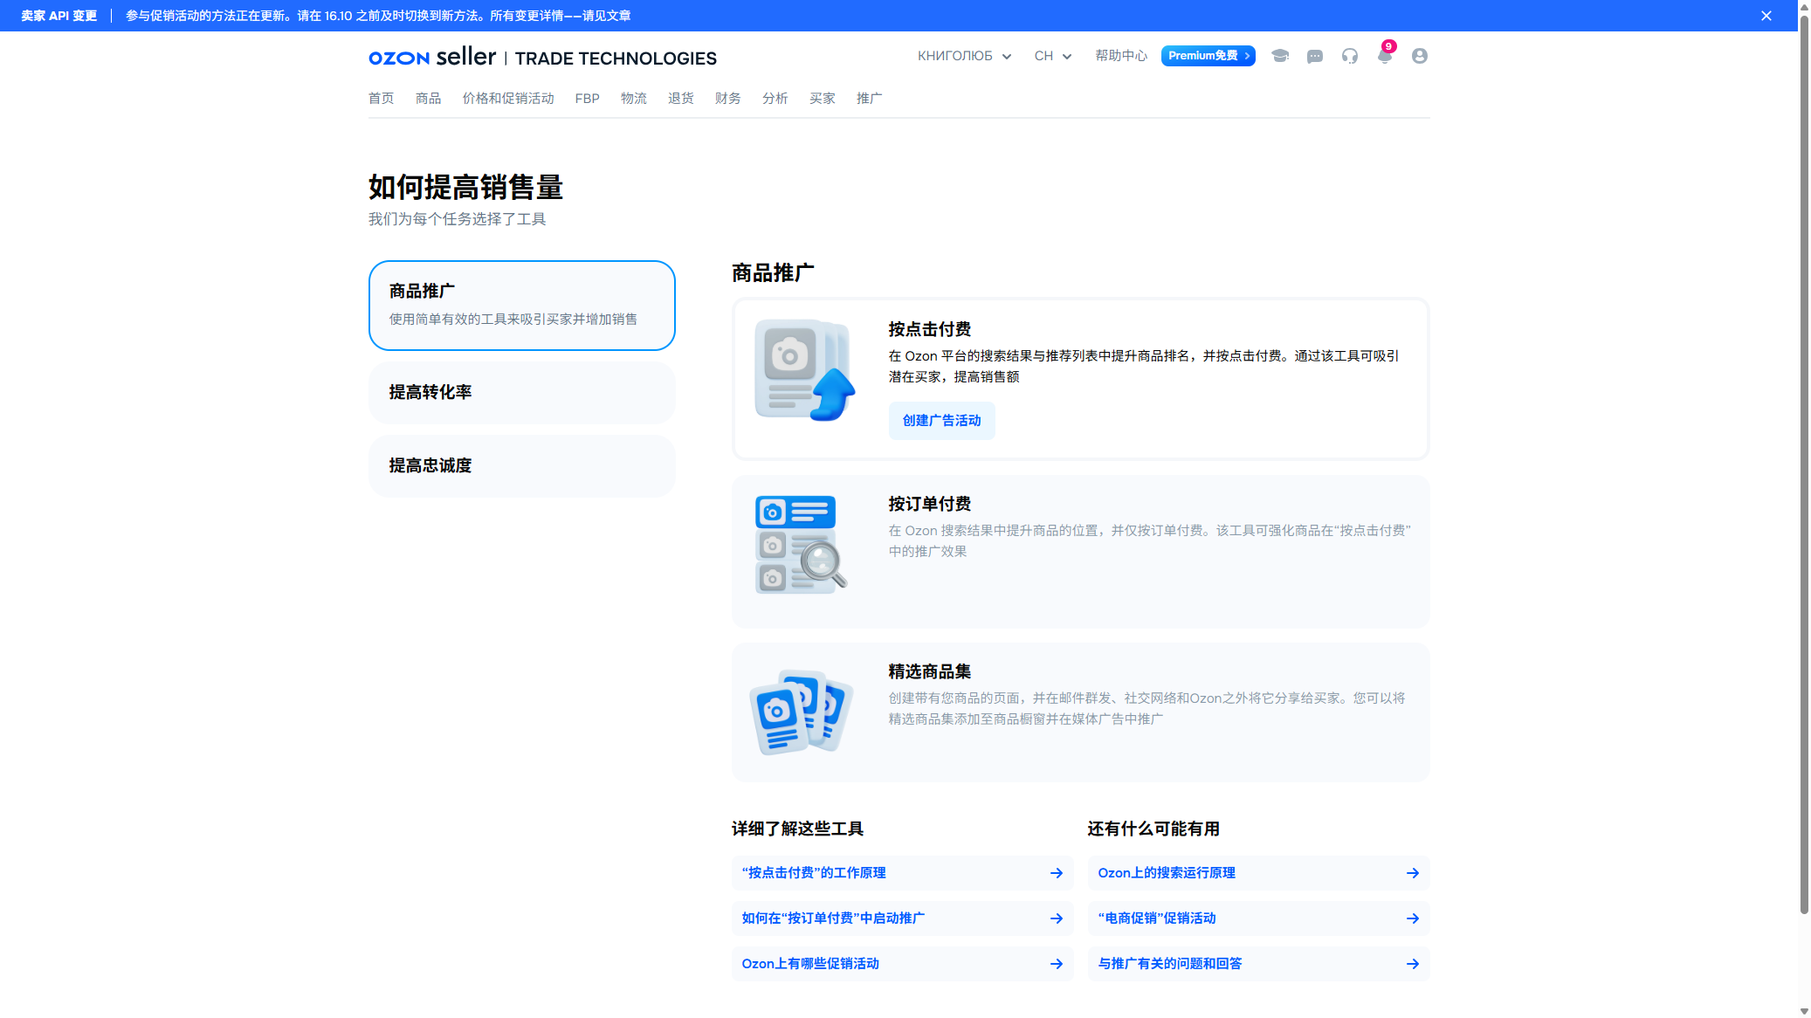Click the TRADE TECHNOLOGIES company name
This screenshot has height=1018, width=1811.
coord(616,58)
